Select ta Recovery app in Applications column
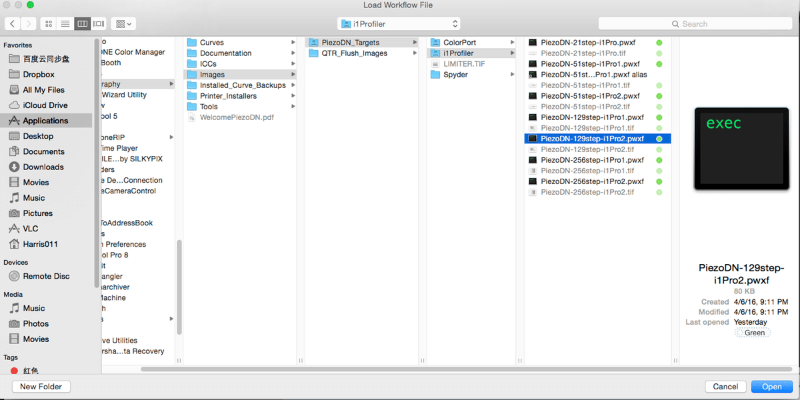 pyautogui.click(x=133, y=351)
